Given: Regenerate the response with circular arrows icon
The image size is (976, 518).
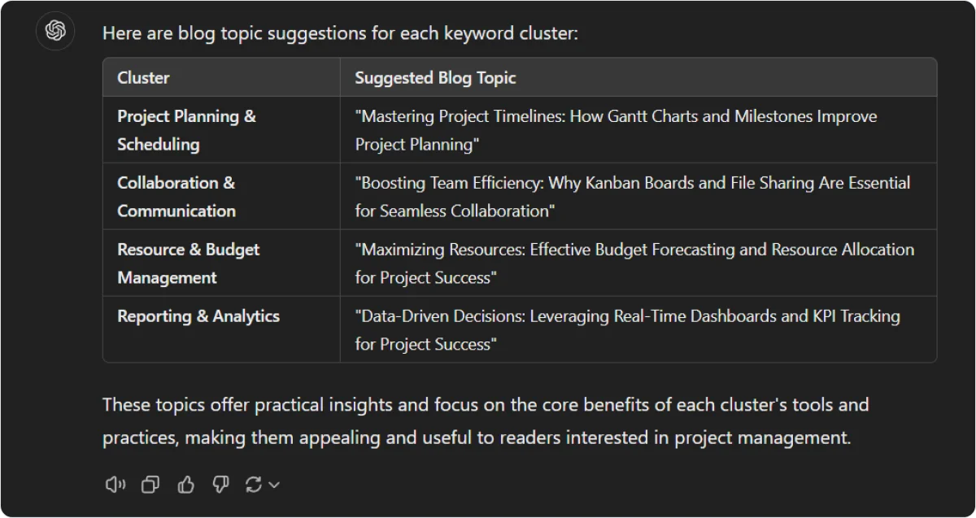Looking at the screenshot, I should coord(254,485).
